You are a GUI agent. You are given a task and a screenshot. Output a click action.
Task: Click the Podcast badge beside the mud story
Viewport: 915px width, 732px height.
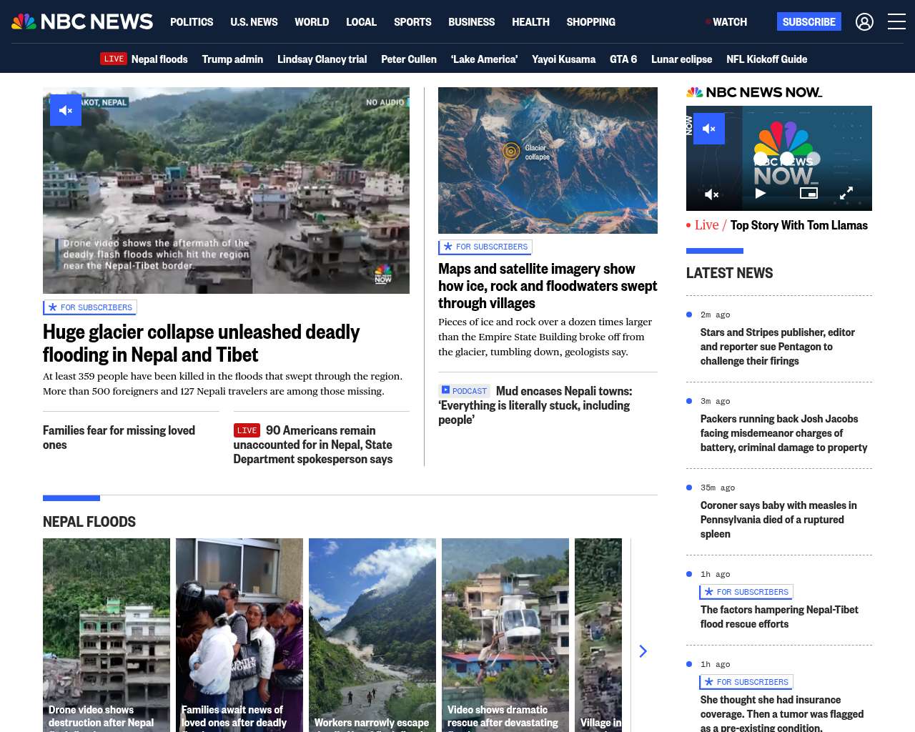tap(465, 391)
